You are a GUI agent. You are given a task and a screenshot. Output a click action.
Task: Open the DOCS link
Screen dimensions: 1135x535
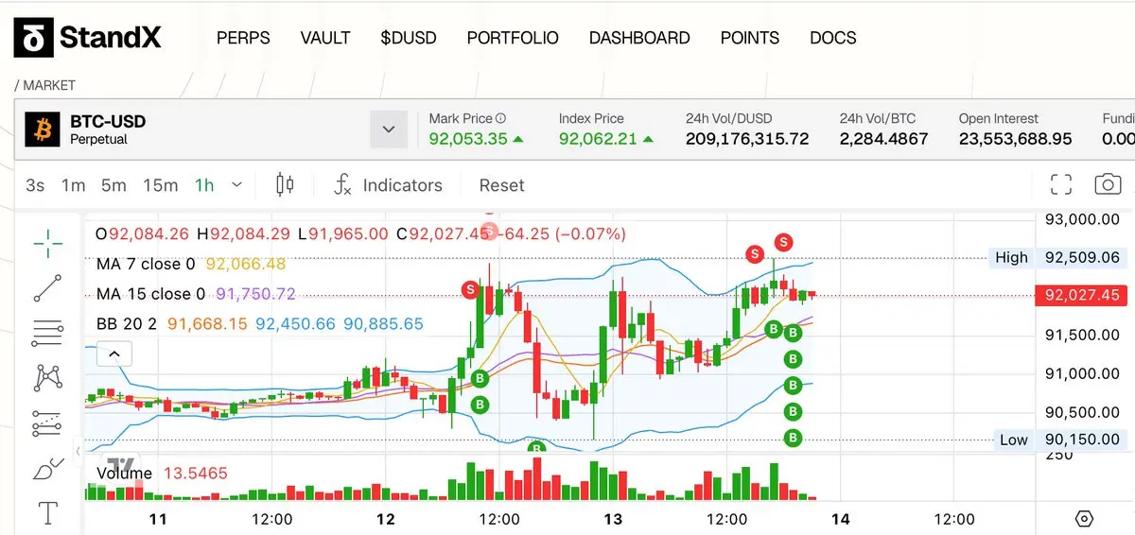tap(833, 38)
